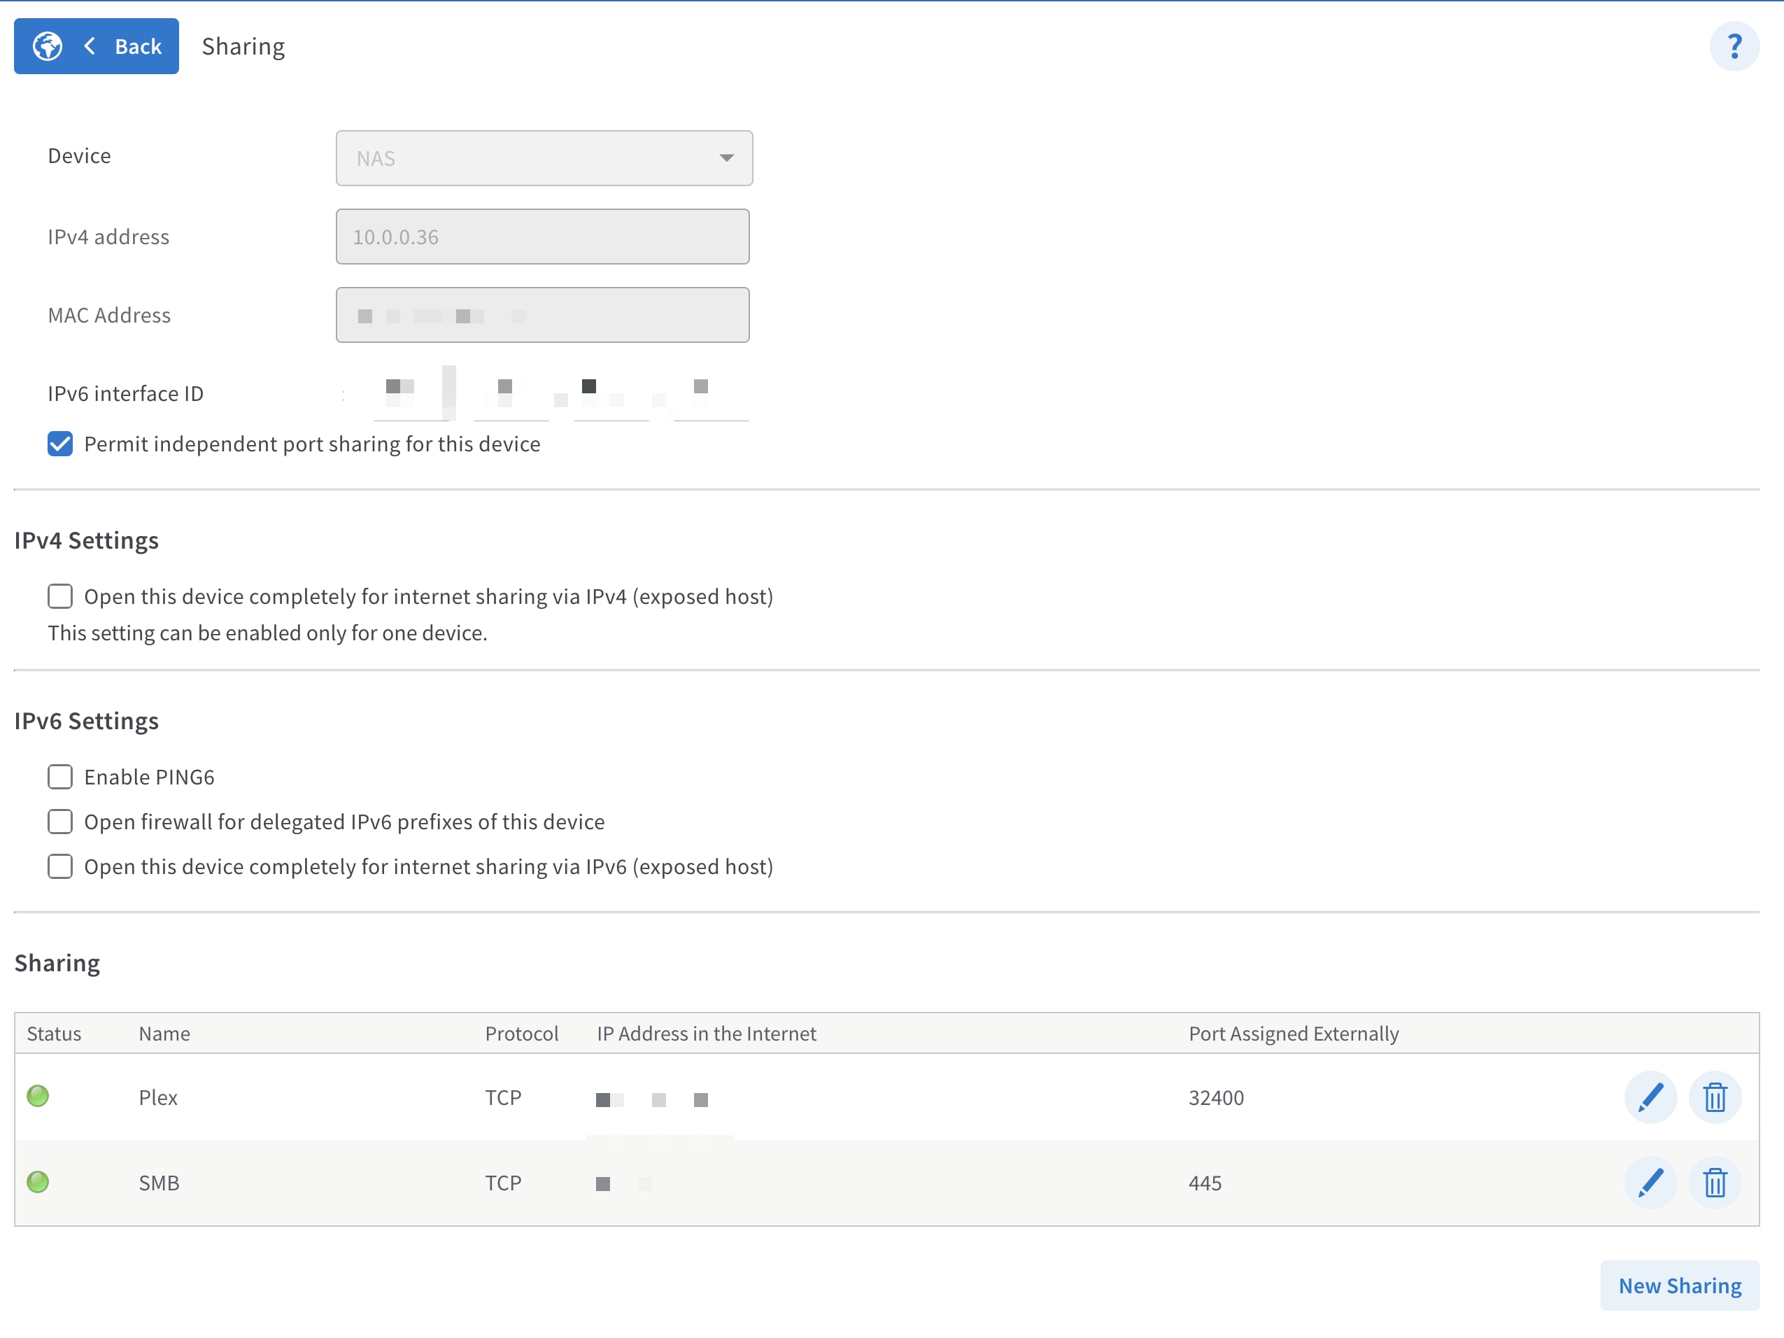Click the New Sharing button
This screenshot has width=1784, height=1338.
tap(1679, 1285)
